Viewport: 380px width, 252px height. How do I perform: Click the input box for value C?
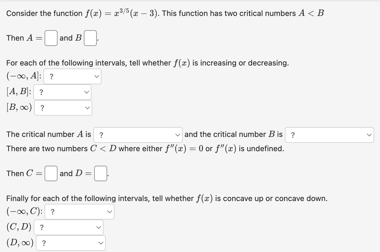[50, 173]
